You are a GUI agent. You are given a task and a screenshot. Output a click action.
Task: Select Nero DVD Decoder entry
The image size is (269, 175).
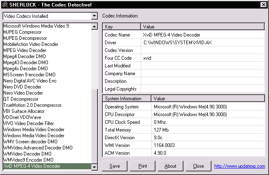coord(22,87)
